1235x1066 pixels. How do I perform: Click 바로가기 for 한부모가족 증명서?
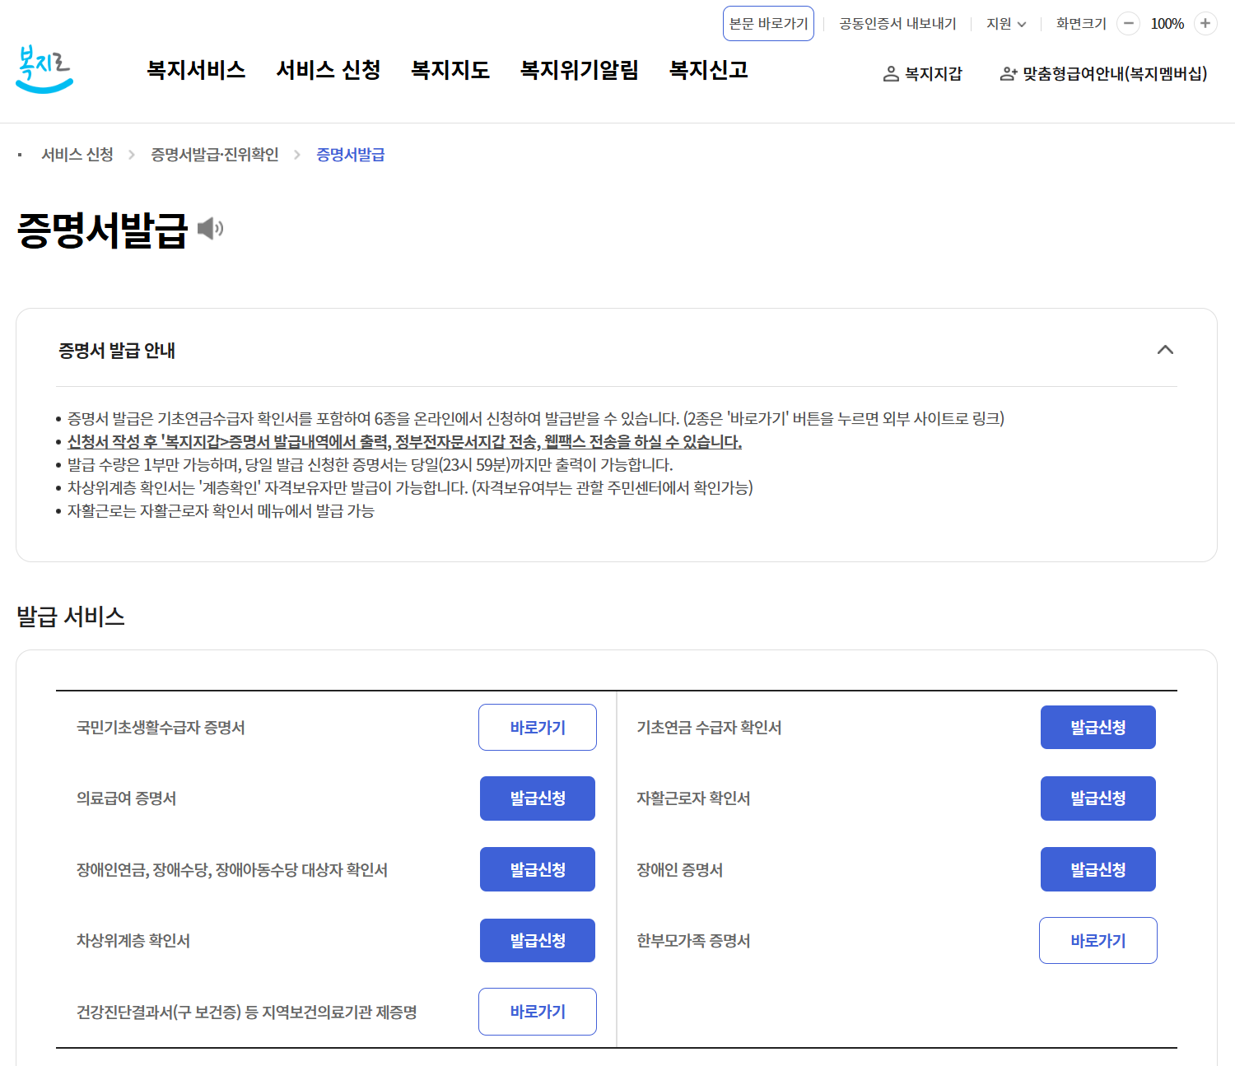[x=1098, y=940]
